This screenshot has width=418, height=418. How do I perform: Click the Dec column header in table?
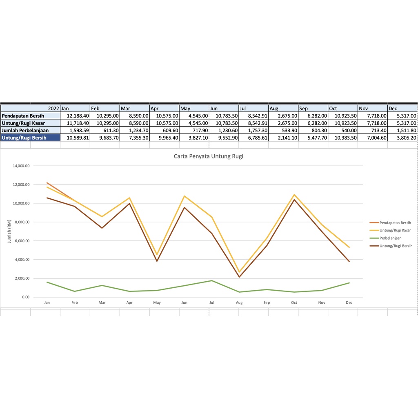point(402,109)
